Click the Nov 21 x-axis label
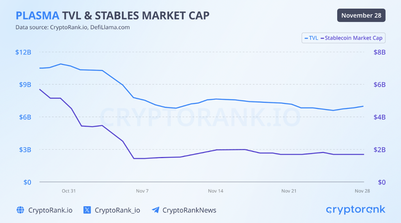Screen dimensions: 401x223 pyautogui.click(x=289, y=191)
